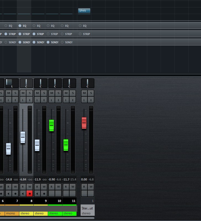Solo channel 8 using S button
Screen dimensions: 201x221
point(30,93)
